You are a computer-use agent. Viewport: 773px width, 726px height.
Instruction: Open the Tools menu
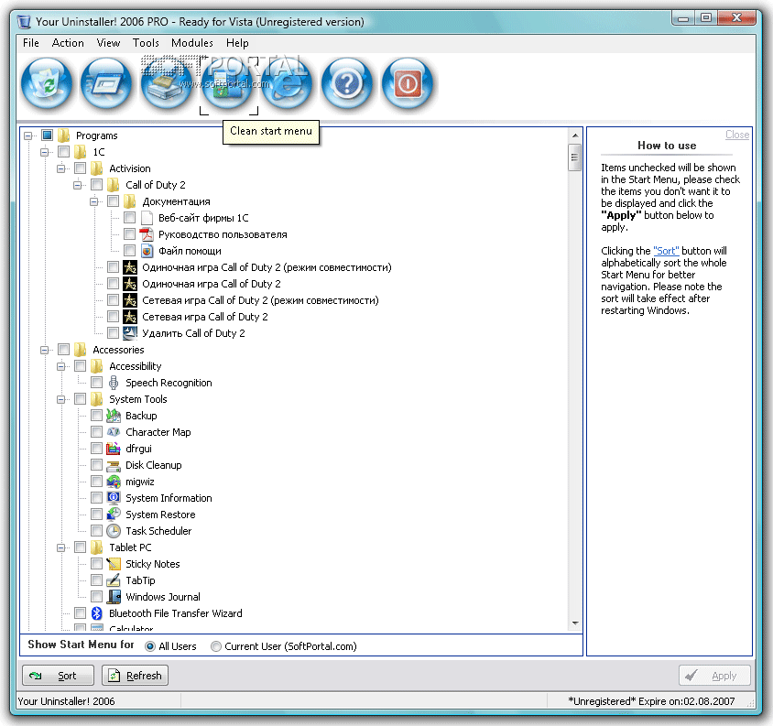point(146,43)
